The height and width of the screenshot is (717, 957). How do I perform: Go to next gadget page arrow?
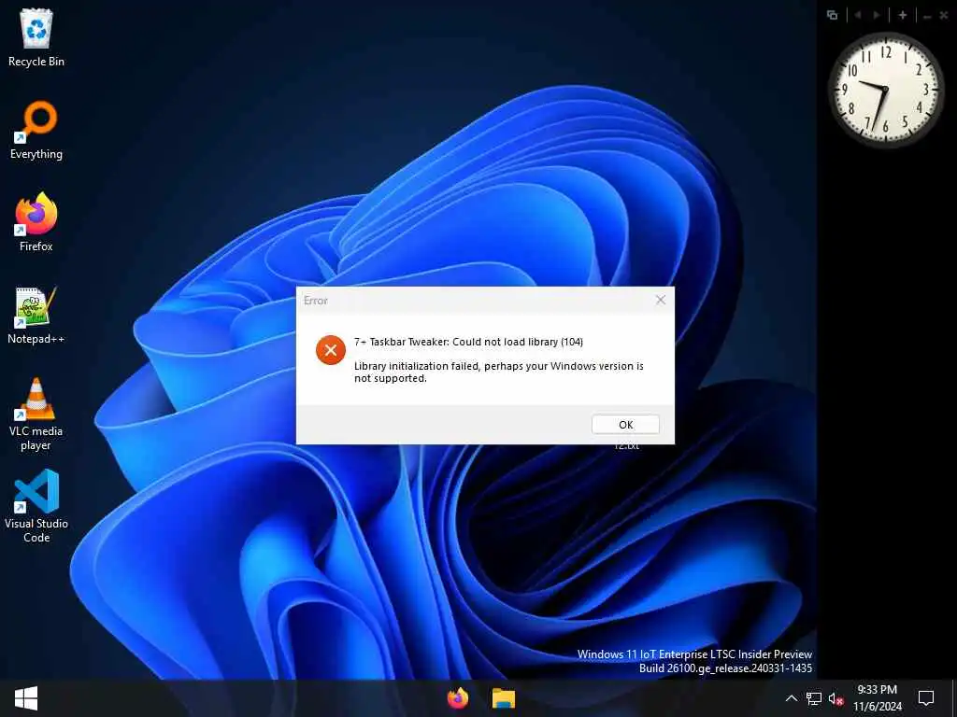tap(877, 15)
